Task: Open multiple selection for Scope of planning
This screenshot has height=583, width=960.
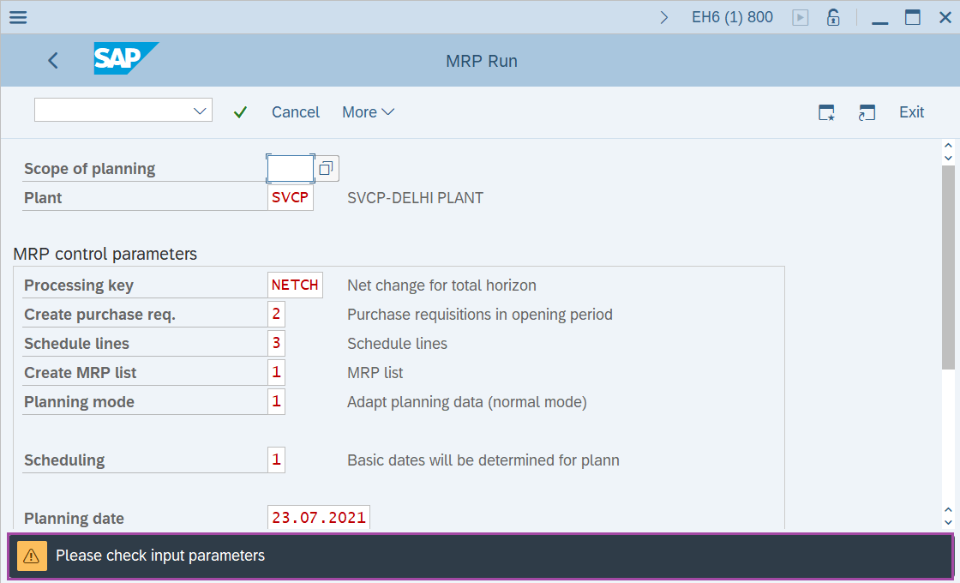Action: pos(326,168)
